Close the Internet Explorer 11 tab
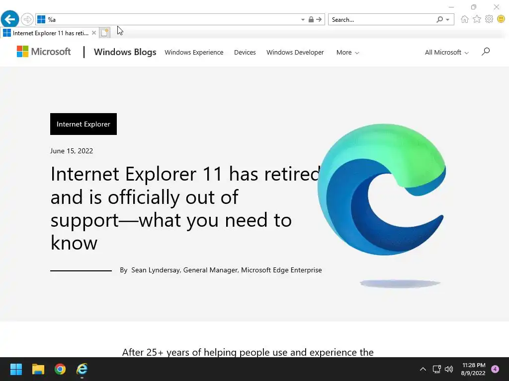509x381 pixels. 94,33
